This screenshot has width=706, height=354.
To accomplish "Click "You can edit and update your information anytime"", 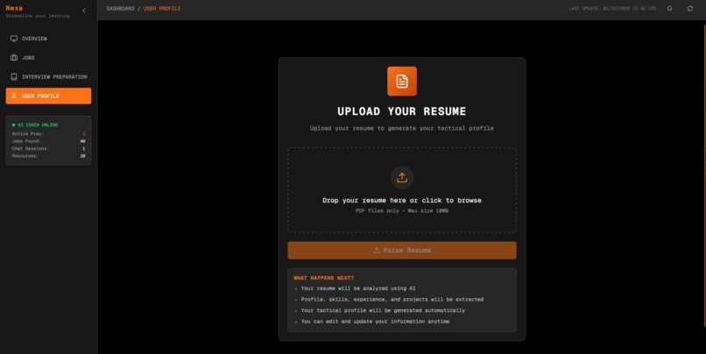I will click(375, 322).
